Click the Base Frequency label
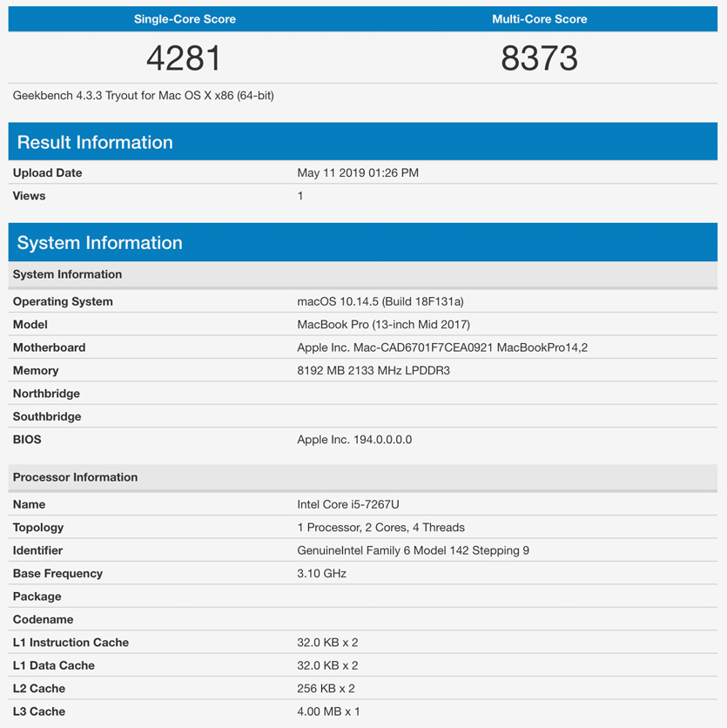Screen dimensions: 727x728 (x=57, y=573)
